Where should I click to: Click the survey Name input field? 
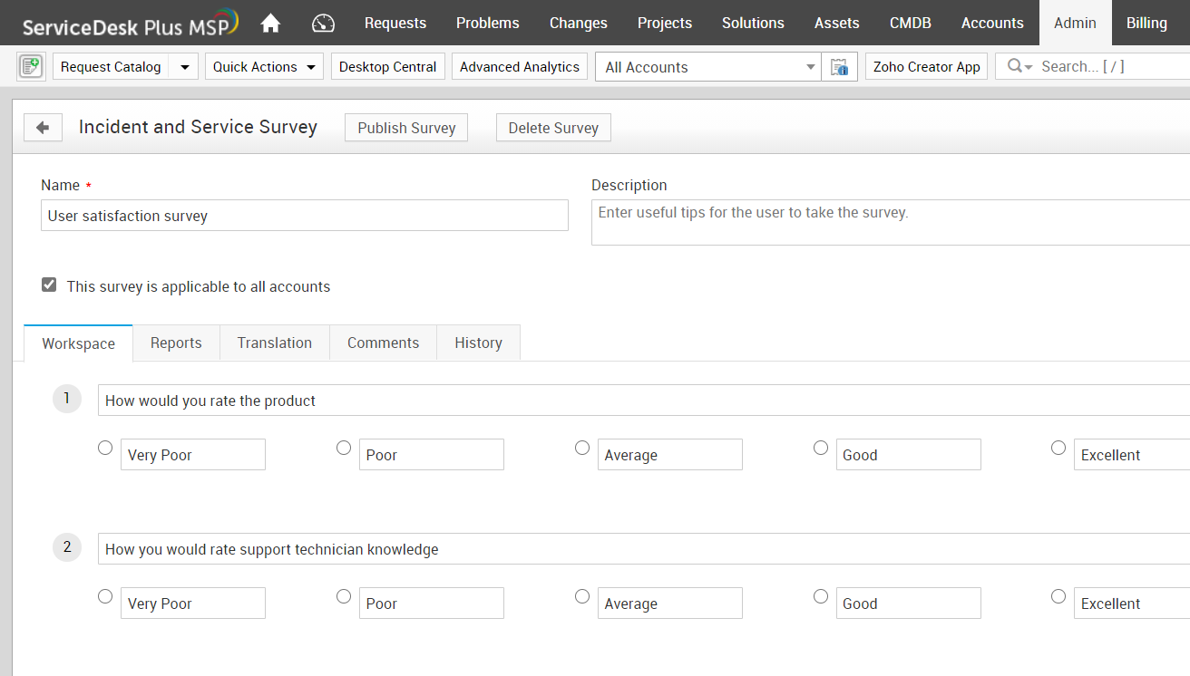pos(304,216)
